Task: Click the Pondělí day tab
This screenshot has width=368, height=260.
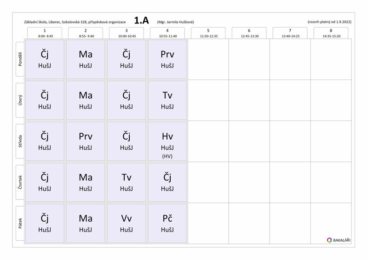Action: pyautogui.click(x=20, y=59)
